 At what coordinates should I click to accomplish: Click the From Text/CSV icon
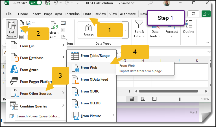22,23
